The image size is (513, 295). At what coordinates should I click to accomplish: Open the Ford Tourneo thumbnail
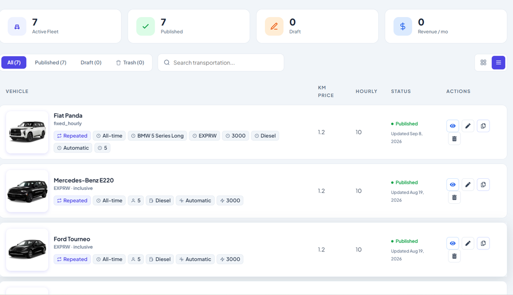(27, 249)
